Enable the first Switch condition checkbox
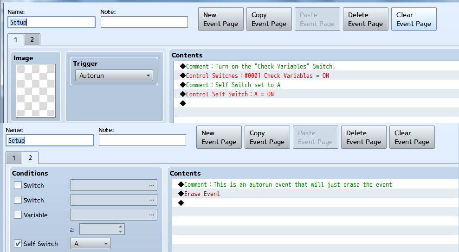 pos(18,185)
